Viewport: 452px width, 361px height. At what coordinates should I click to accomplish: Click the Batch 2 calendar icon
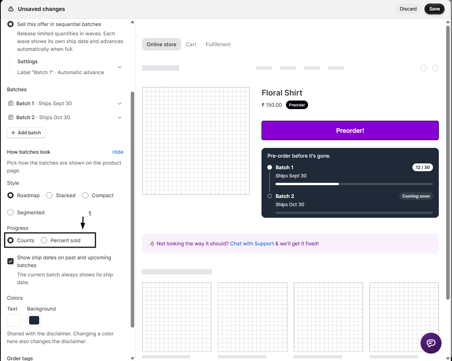(10, 117)
